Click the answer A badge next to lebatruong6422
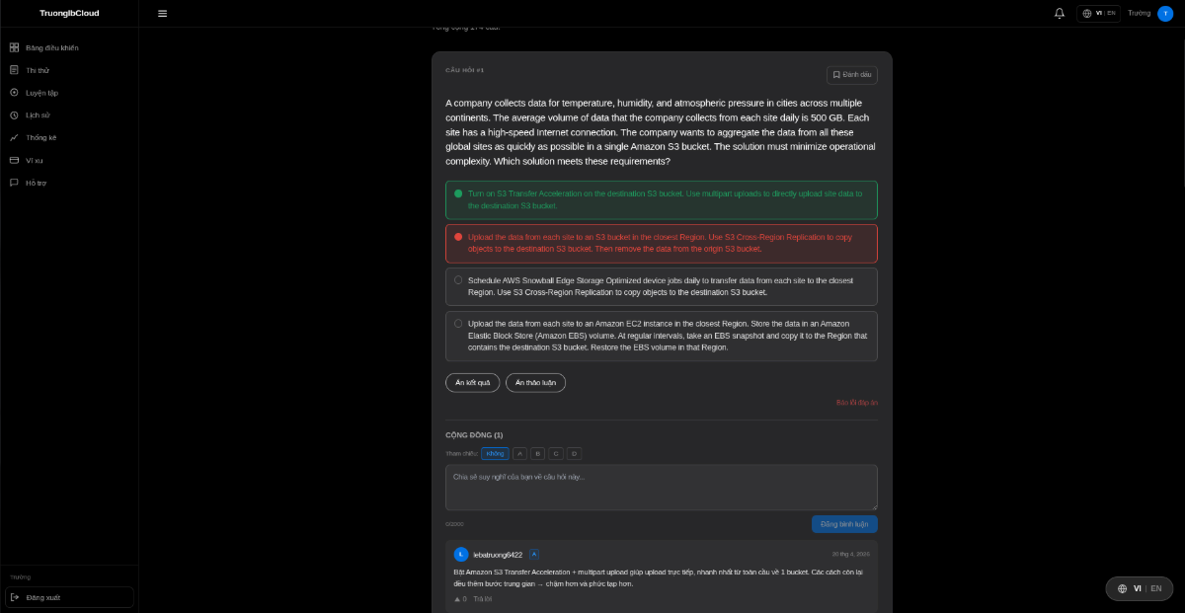The width and height of the screenshot is (1185, 613). (534, 555)
